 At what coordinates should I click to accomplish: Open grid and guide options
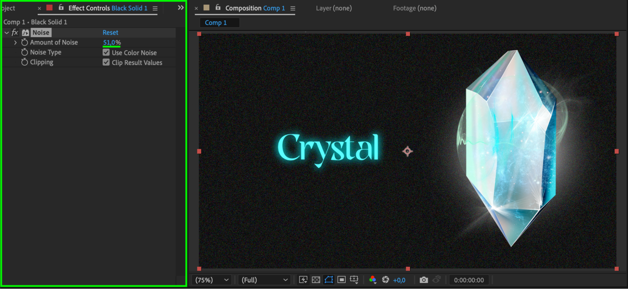pyautogui.click(x=354, y=280)
